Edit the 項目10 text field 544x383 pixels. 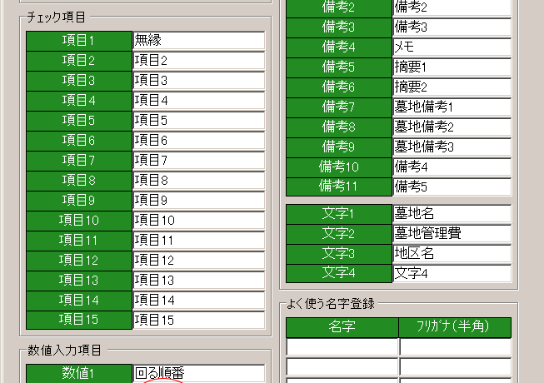click(x=199, y=221)
